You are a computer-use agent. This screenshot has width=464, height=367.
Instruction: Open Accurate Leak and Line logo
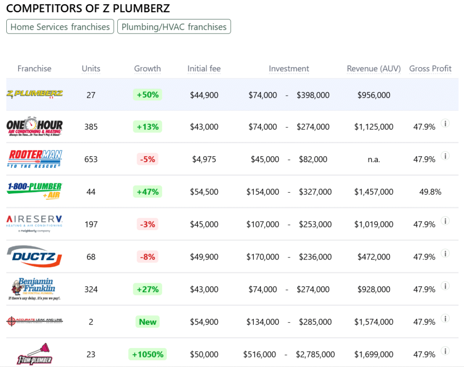[34, 321]
